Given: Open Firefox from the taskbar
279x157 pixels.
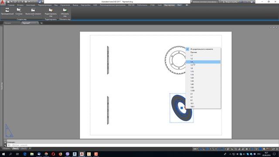Looking at the screenshot, I should pyautogui.click(x=60, y=154).
